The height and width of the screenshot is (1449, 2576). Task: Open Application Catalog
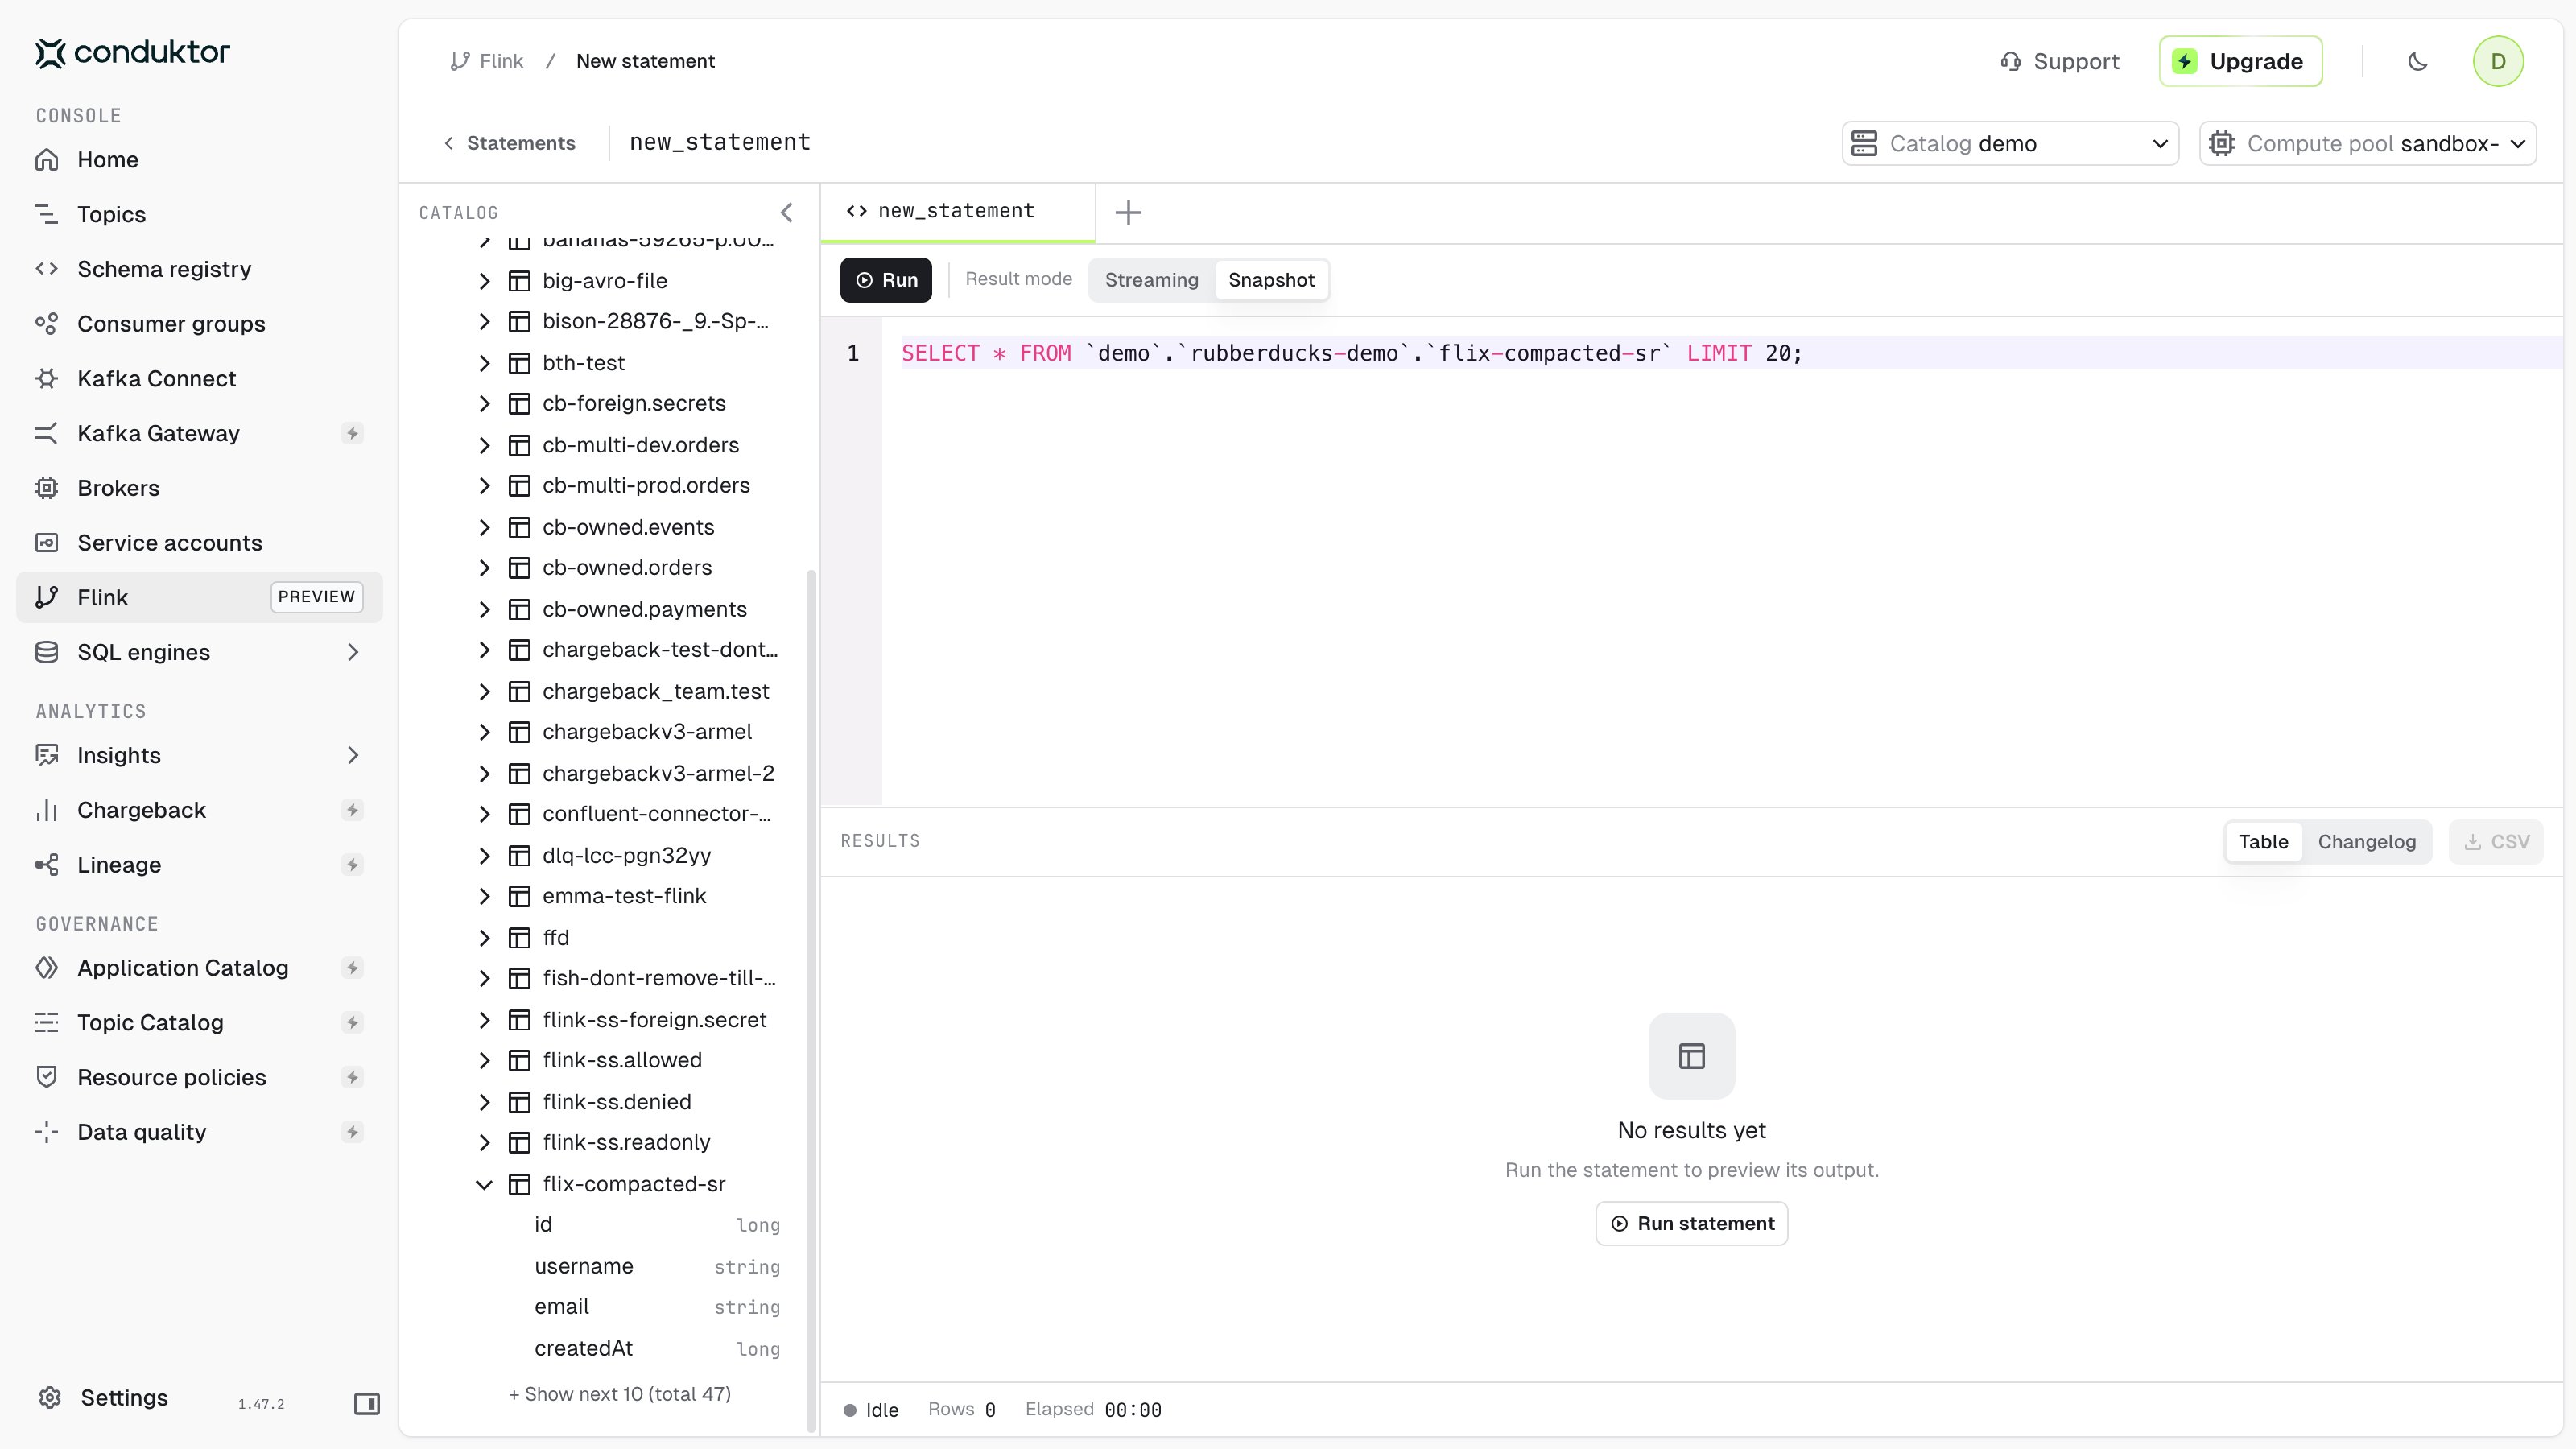[x=199, y=968]
